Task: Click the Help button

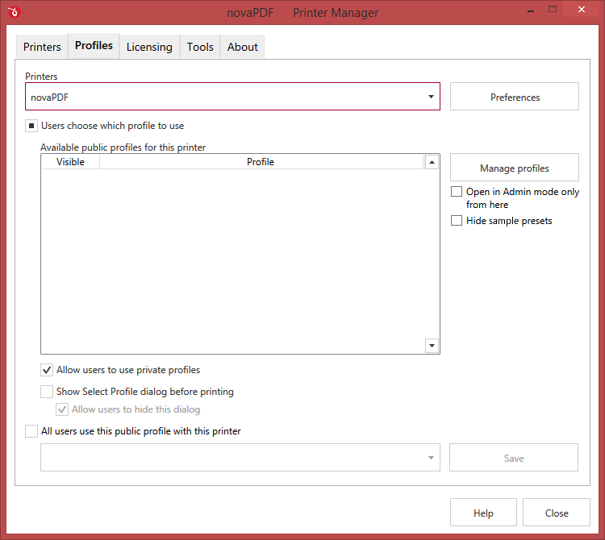Action: 483,513
